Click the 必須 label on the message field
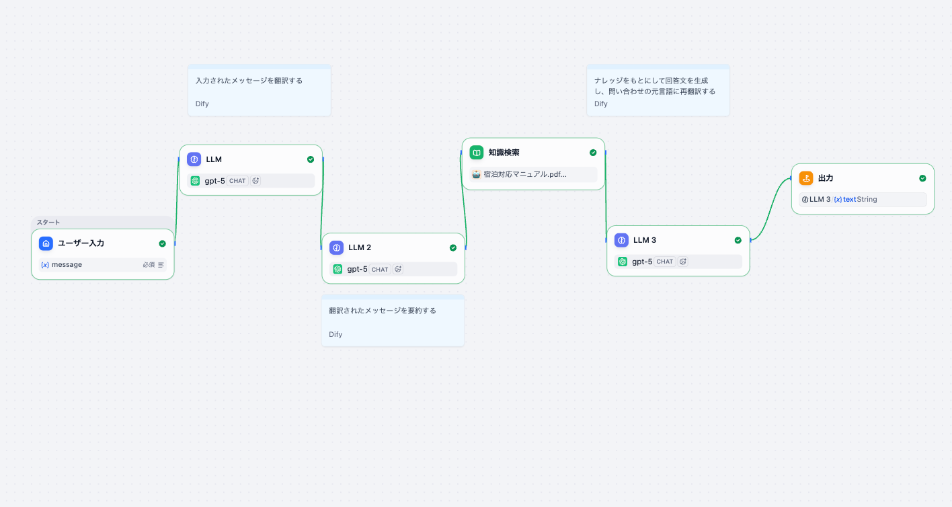The height and width of the screenshot is (507, 952). [149, 265]
